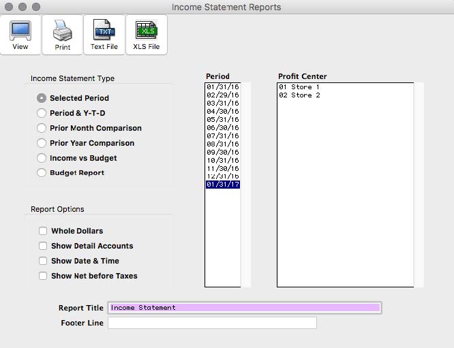The width and height of the screenshot is (454, 348).
Task: Select Prior Year Comparison option
Action: click(x=42, y=143)
